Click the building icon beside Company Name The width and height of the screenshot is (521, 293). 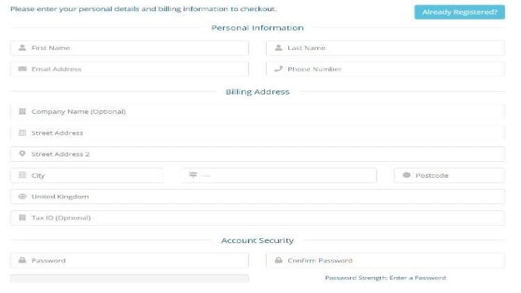coord(22,112)
